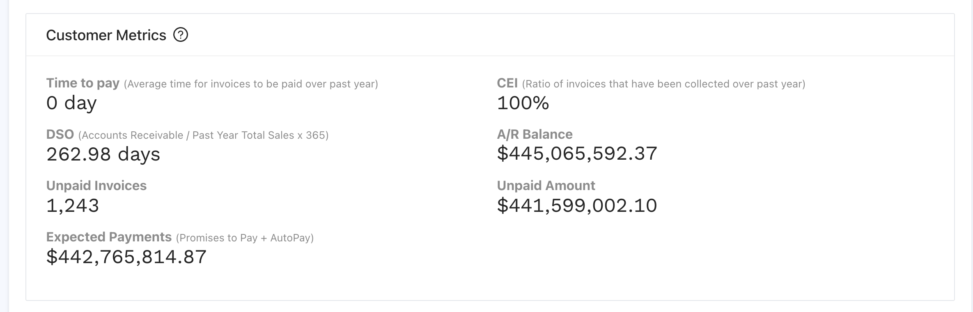Click the $442,765,814.87 expected payments value
The height and width of the screenshot is (312, 973).
point(126,257)
